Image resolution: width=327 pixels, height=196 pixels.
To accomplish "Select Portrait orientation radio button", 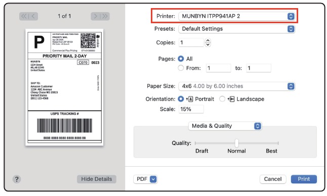I will pyautogui.click(x=181, y=99).
